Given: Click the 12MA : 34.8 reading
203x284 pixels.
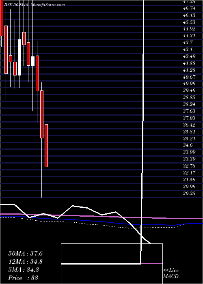Looking at the screenshot, I should [25, 262].
